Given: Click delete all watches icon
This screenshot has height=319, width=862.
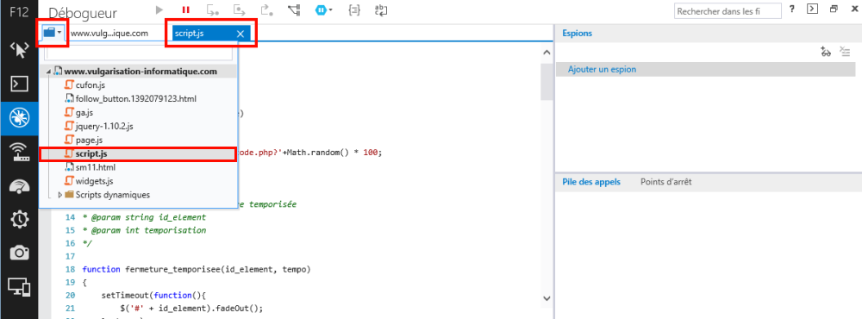Looking at the screenshot, I should [845, 52].
